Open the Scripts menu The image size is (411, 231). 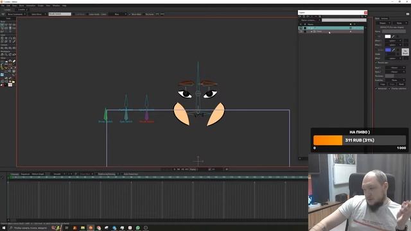point(40,6)
